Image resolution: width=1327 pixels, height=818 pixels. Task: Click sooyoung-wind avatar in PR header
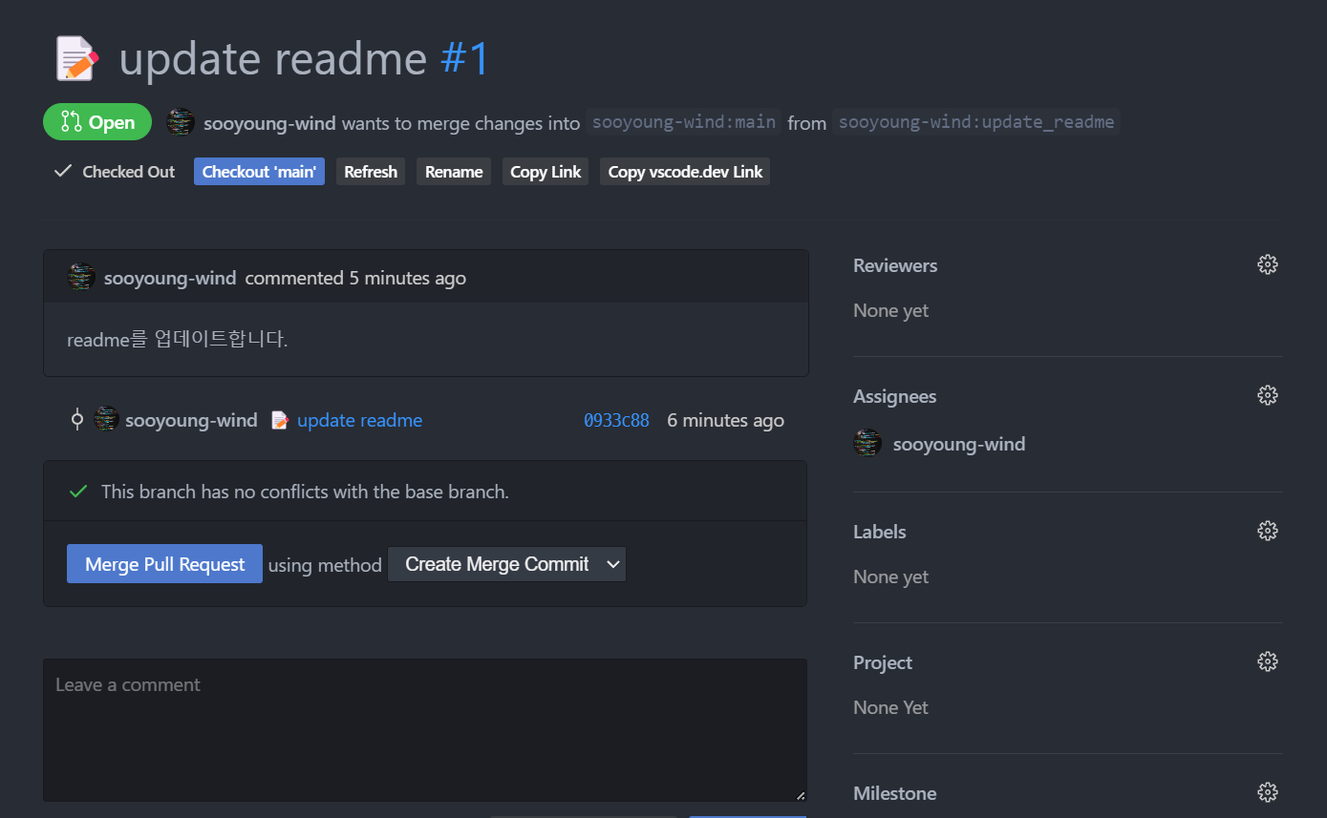[x=181, y=122]
